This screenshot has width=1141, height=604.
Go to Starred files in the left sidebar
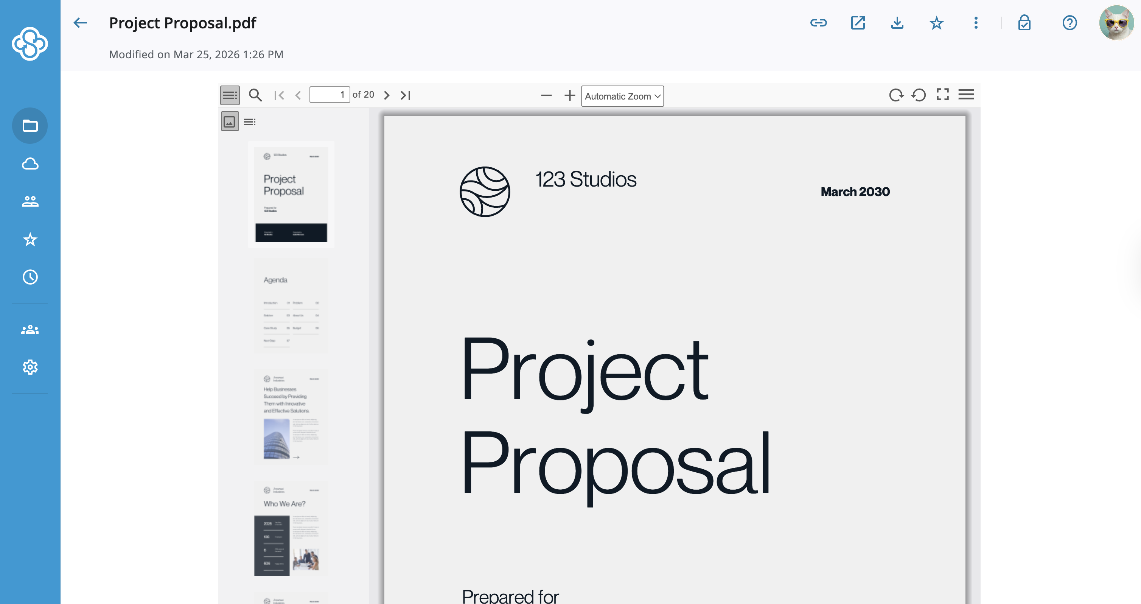tap(30, 239)
